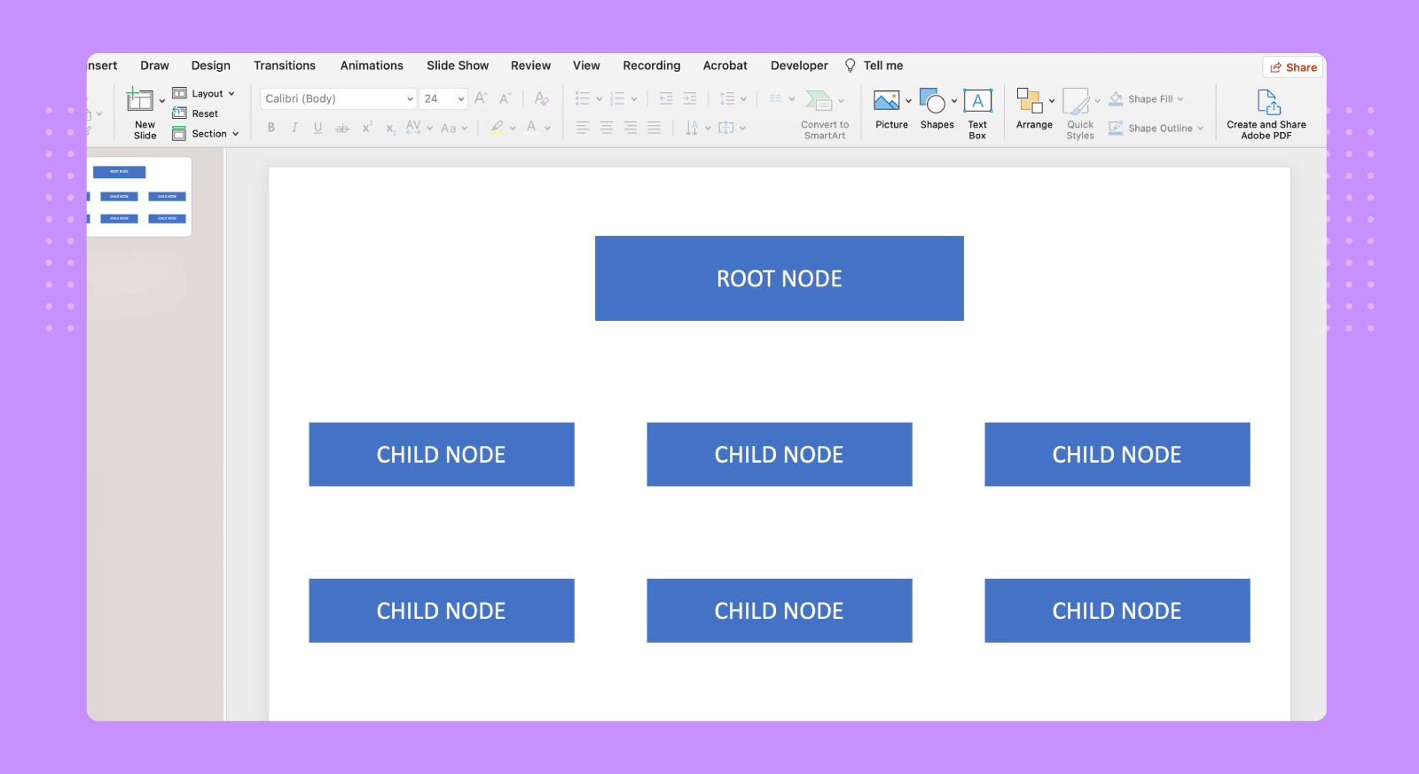The image size is (1419, 774).
Task: Switch to the Design tab
Action: 210,66
